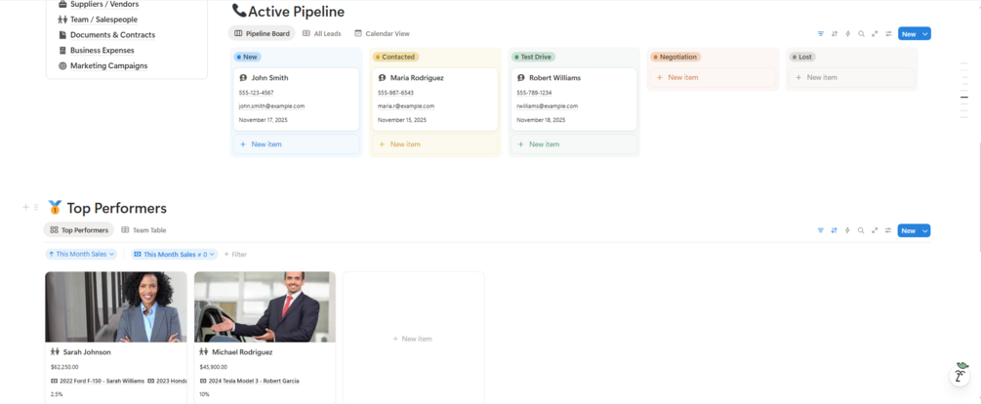Open the Marketing Campaigns page link
Viewport: 981px width, 404px height.
coord(108,66)
